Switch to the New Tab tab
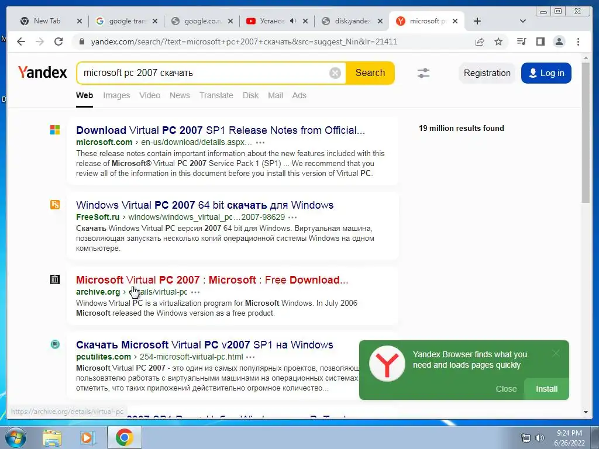Screen dimensions: 599x449 point(46,21)
